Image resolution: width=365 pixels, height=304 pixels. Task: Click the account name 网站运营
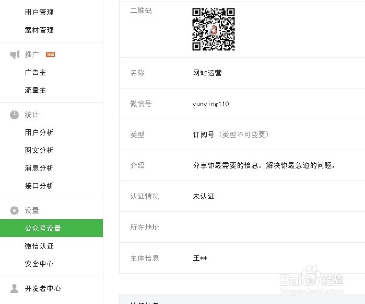[x=207, y=73]
